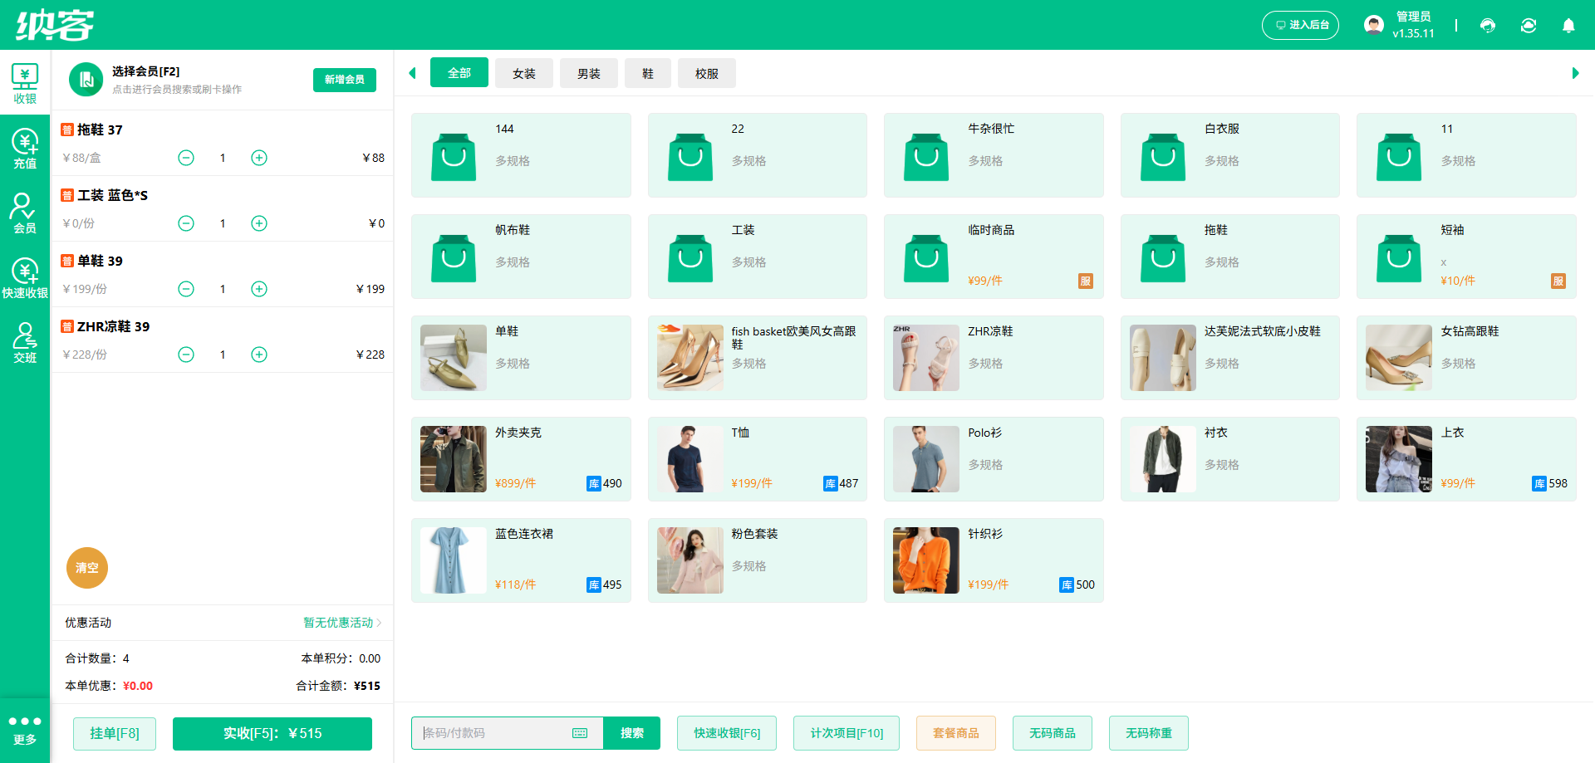This screenshot has height=763, width=1595.
Task: Select the 男装 category tab
Action: tap(589, 73)
